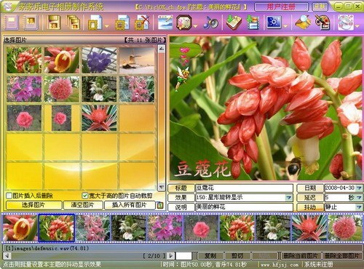This screenshot has width=364, height=269.
Task: Click the 标题 title text field
Action: (244, 188)
